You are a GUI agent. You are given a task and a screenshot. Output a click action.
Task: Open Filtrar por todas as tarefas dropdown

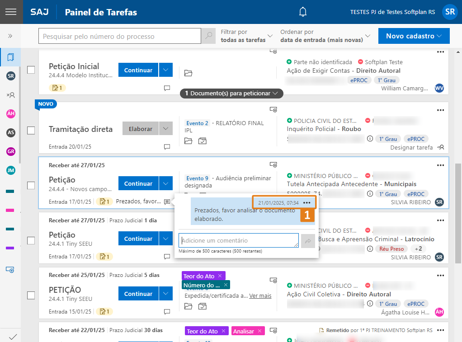(x=246, y=36)
